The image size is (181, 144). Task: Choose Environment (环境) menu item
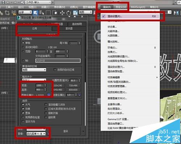pos(130,48)
